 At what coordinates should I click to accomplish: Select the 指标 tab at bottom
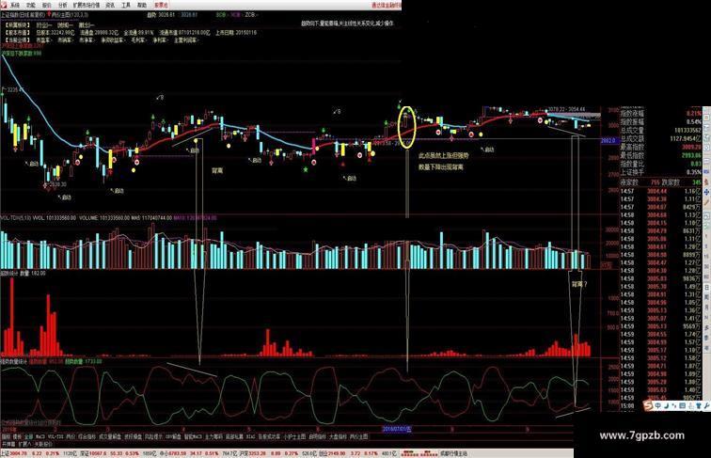pos(5,436)
